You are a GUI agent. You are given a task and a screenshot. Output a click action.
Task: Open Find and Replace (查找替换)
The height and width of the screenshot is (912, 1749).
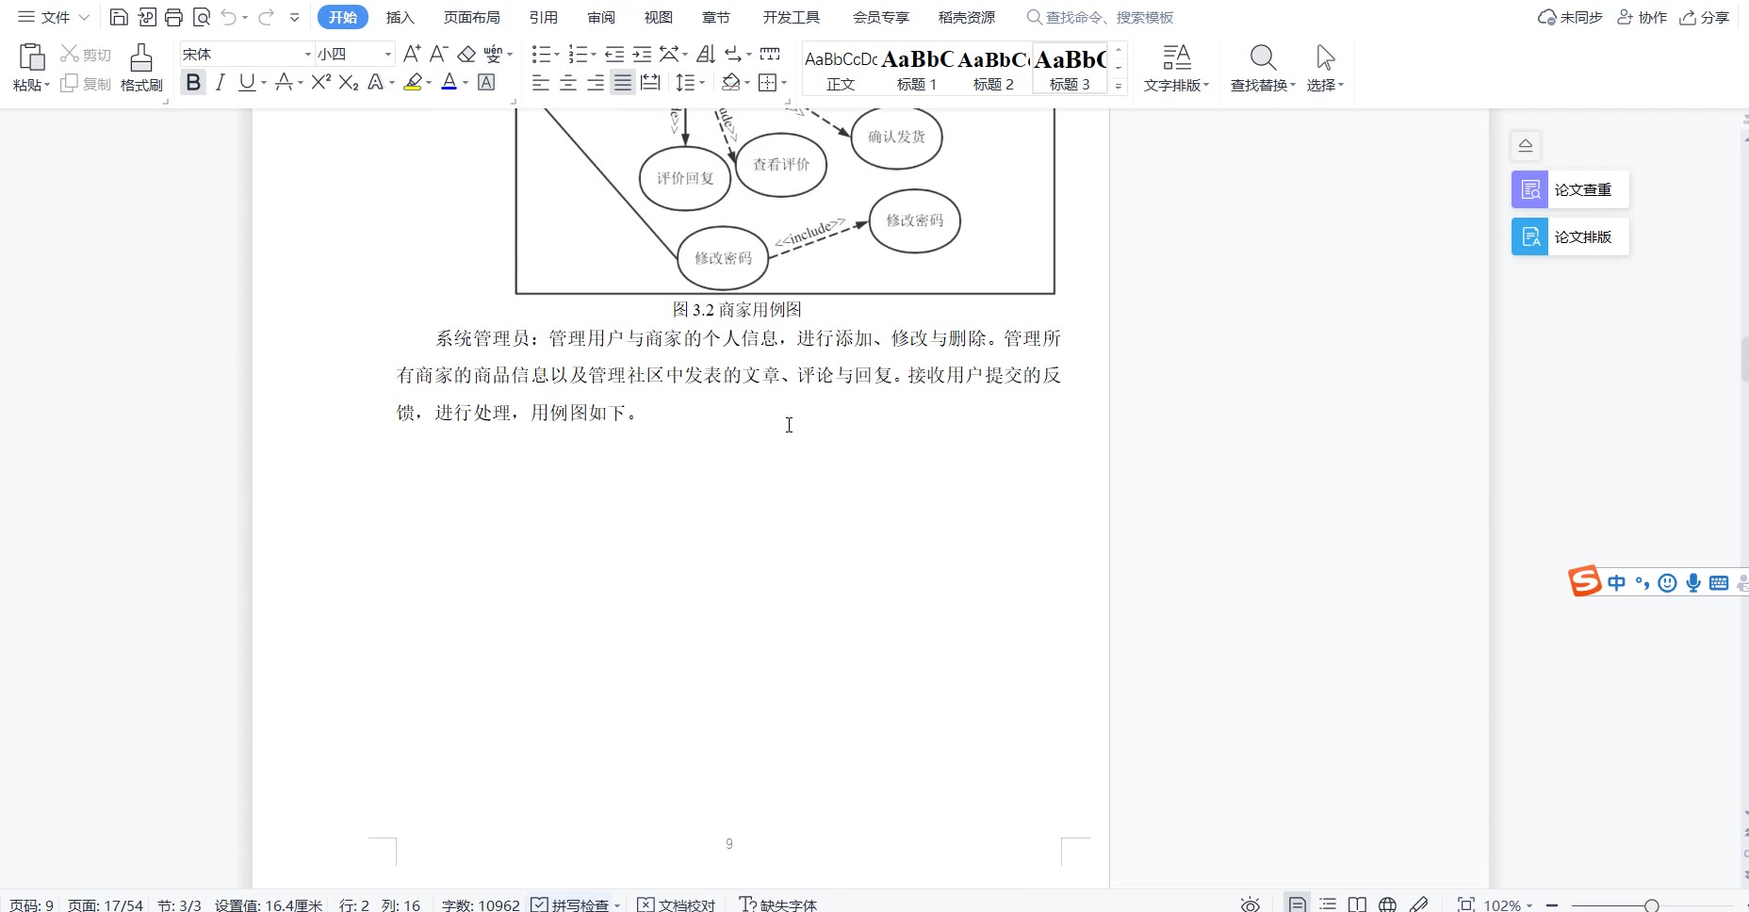pos(1263,68)
